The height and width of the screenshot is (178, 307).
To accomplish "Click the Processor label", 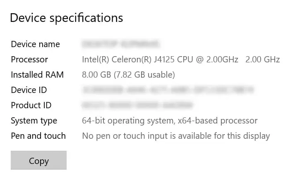I will pos(29,59).
